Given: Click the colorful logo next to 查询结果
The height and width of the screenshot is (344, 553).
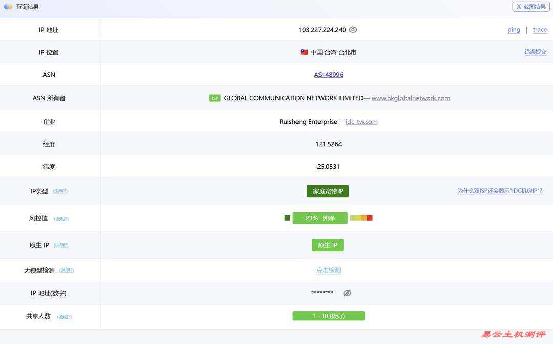Looking at the screenshot, I should click(8, 7).
